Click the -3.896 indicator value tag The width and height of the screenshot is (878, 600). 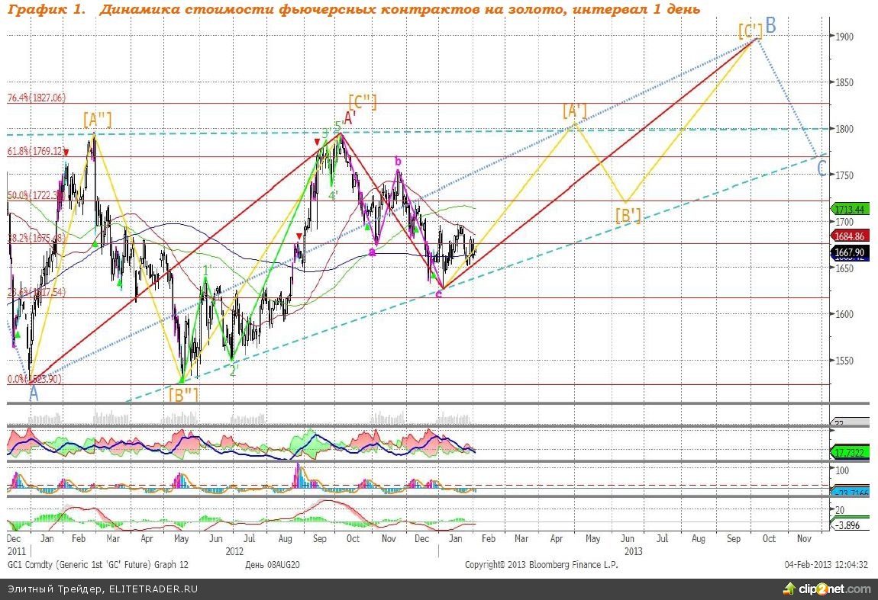[x=849, y=525]
